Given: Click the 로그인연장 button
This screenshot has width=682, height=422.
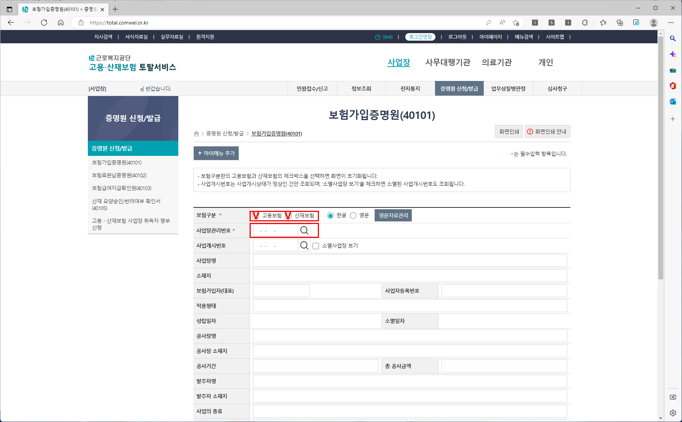Looking at the screenshot, I should point(420,37).
